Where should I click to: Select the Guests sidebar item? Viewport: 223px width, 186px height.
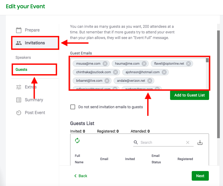click(x=21, y=69)
